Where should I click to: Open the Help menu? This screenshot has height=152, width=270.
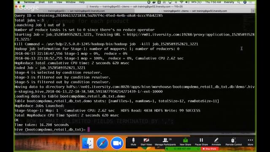81,2
